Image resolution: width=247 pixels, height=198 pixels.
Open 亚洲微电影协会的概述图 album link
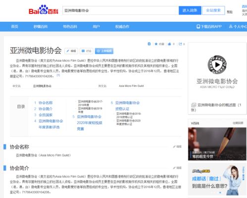pos(216,107)
